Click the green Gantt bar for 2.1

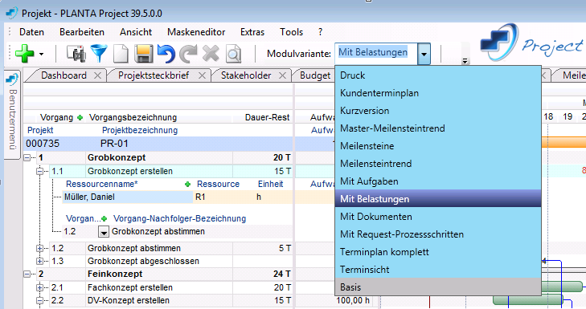click(562, 287)
